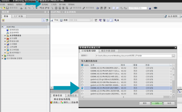This screenshot has width=182, height=112.
Task: Click the Cut scissors icon
Action: click(25, 8)
